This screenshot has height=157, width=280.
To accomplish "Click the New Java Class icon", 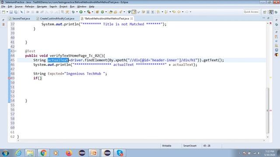I will [102, 12].
